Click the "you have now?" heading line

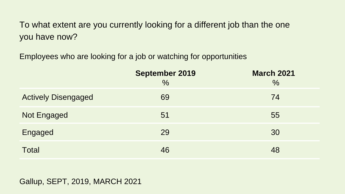(x=48, y=37)
